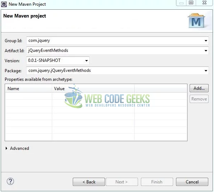
Task: Open the Version dropdown arrow
Action: point(86,60)
